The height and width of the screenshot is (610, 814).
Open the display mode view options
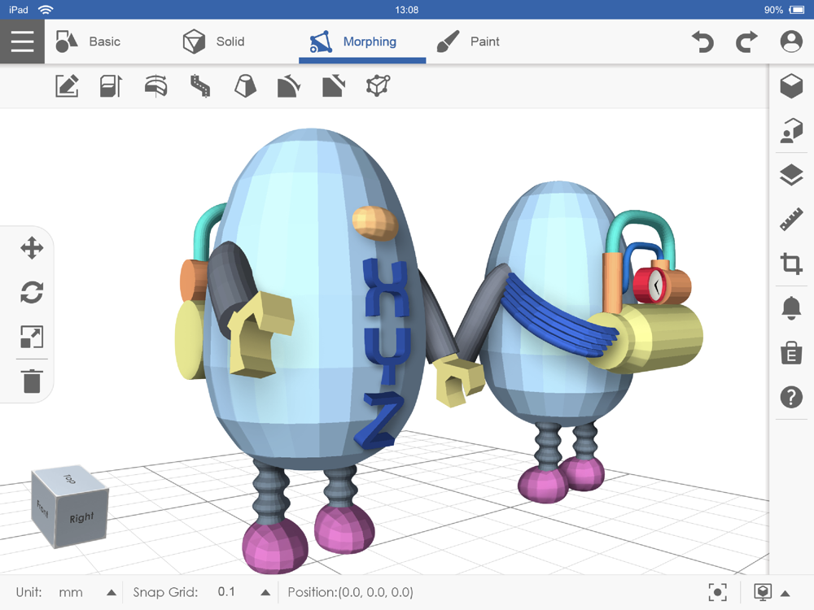tap(763, 592)
